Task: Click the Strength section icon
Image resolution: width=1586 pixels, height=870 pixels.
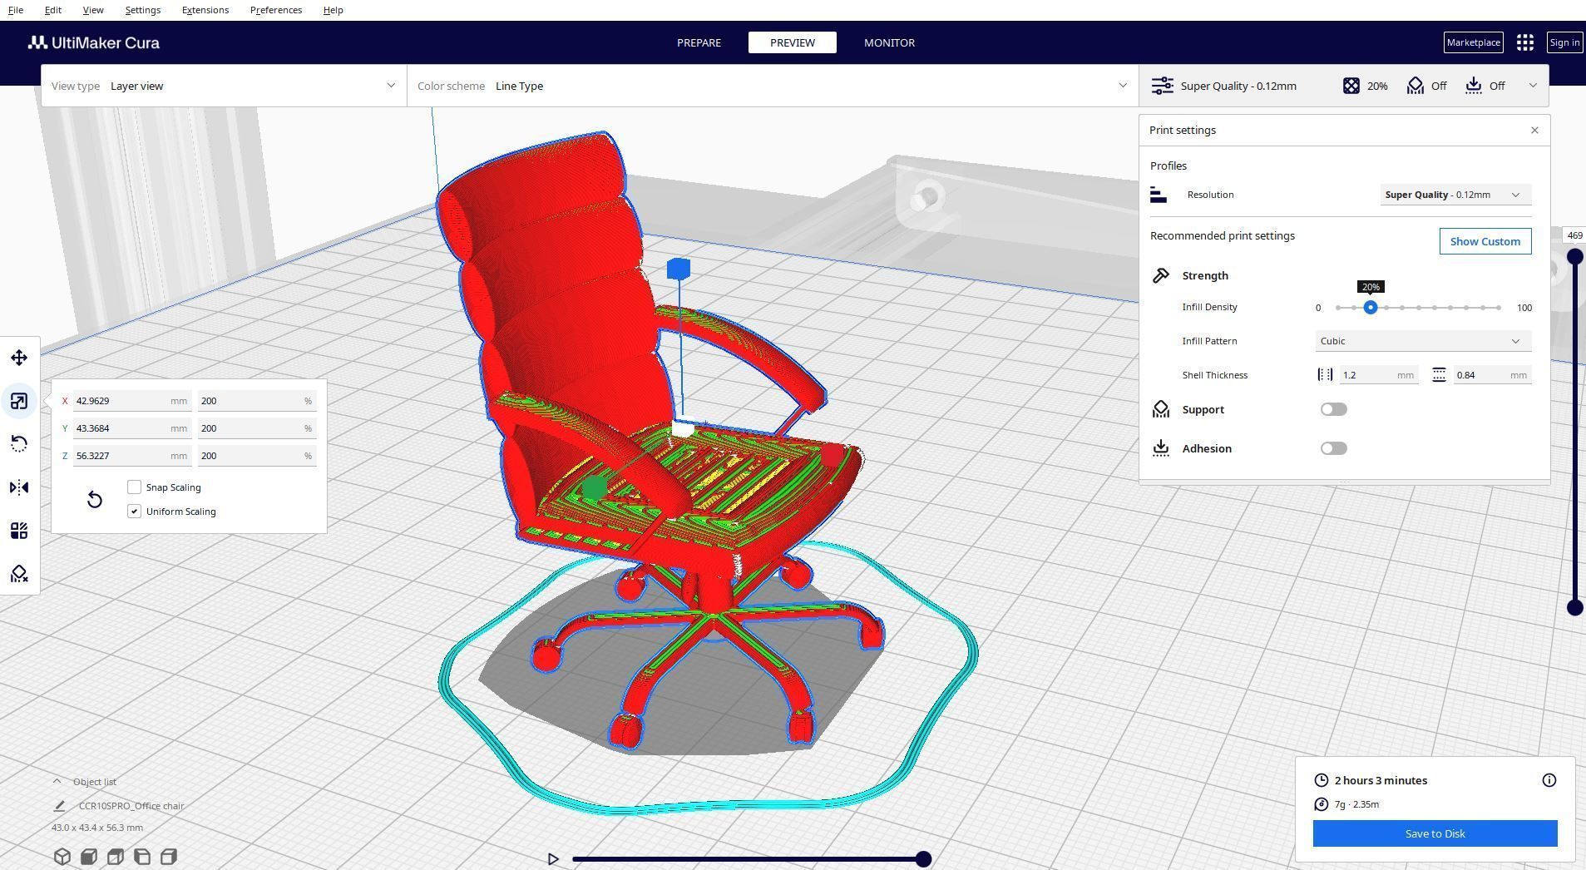Action: click(x=1161, y=275)
